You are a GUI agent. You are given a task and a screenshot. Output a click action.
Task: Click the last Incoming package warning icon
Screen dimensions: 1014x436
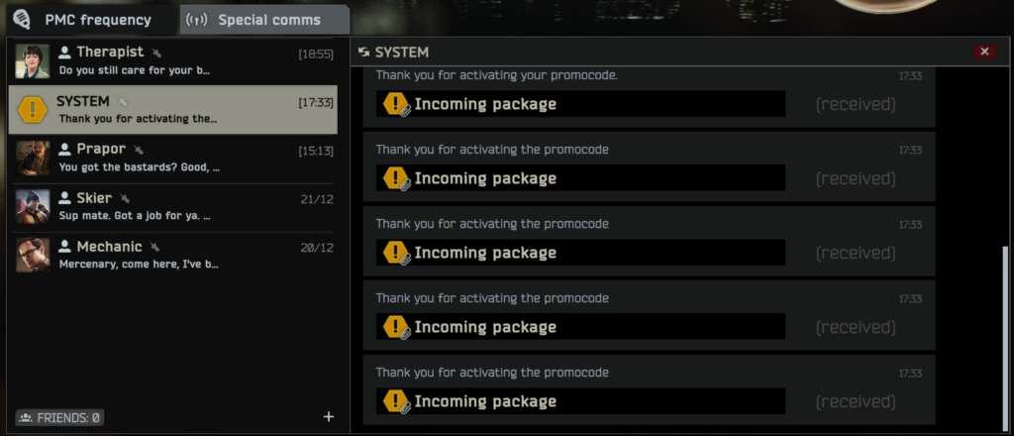point(396,401)
